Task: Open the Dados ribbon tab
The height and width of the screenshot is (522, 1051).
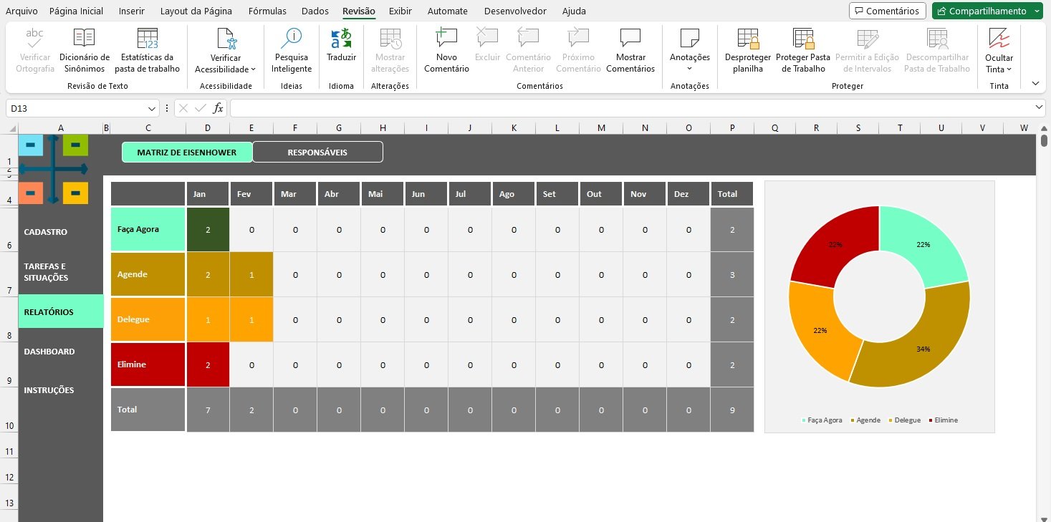Action: click(x=315, y=11)
